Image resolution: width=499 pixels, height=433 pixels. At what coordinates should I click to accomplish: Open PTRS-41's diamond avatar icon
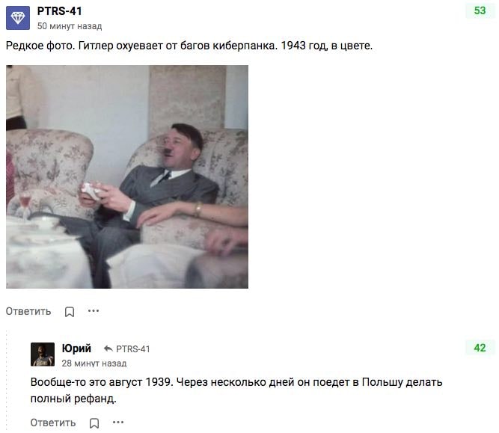[18, 18]
